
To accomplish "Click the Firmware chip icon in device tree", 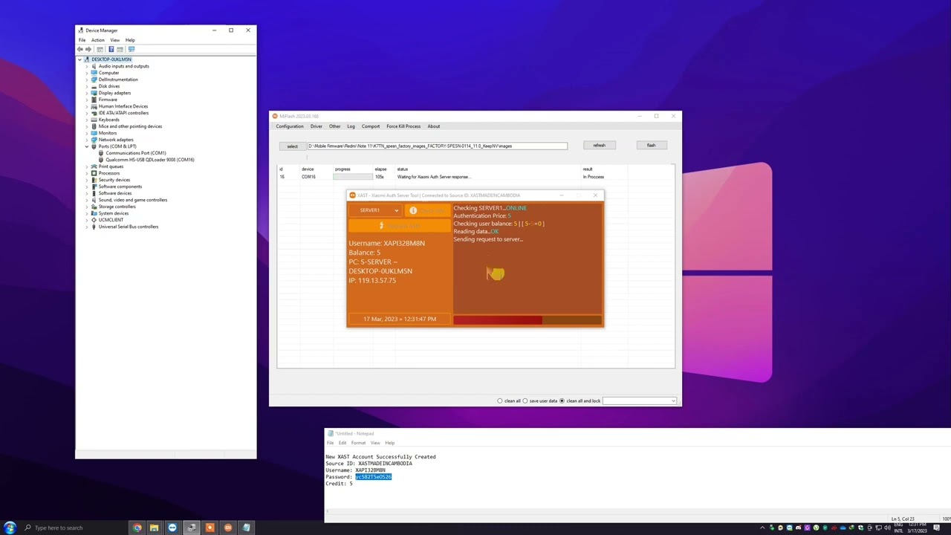I will (x=94, y=100).
